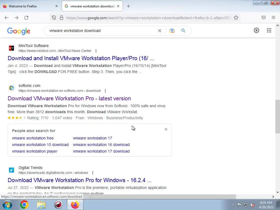280x210 pixels.
Task: Go to Google home via logo
Action: pyautogui.click(x=19, y=31)
